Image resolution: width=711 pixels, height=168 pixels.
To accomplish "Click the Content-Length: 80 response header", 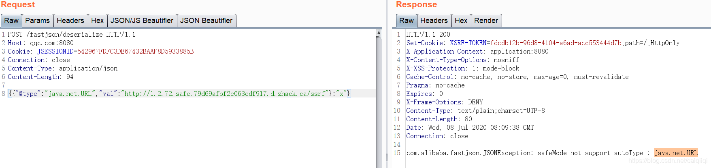I will [439, 119].
